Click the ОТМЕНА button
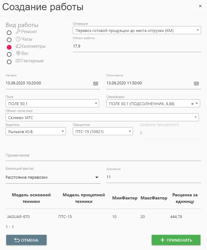Screen dimensions: 207x250 click(x=26, y=240)
